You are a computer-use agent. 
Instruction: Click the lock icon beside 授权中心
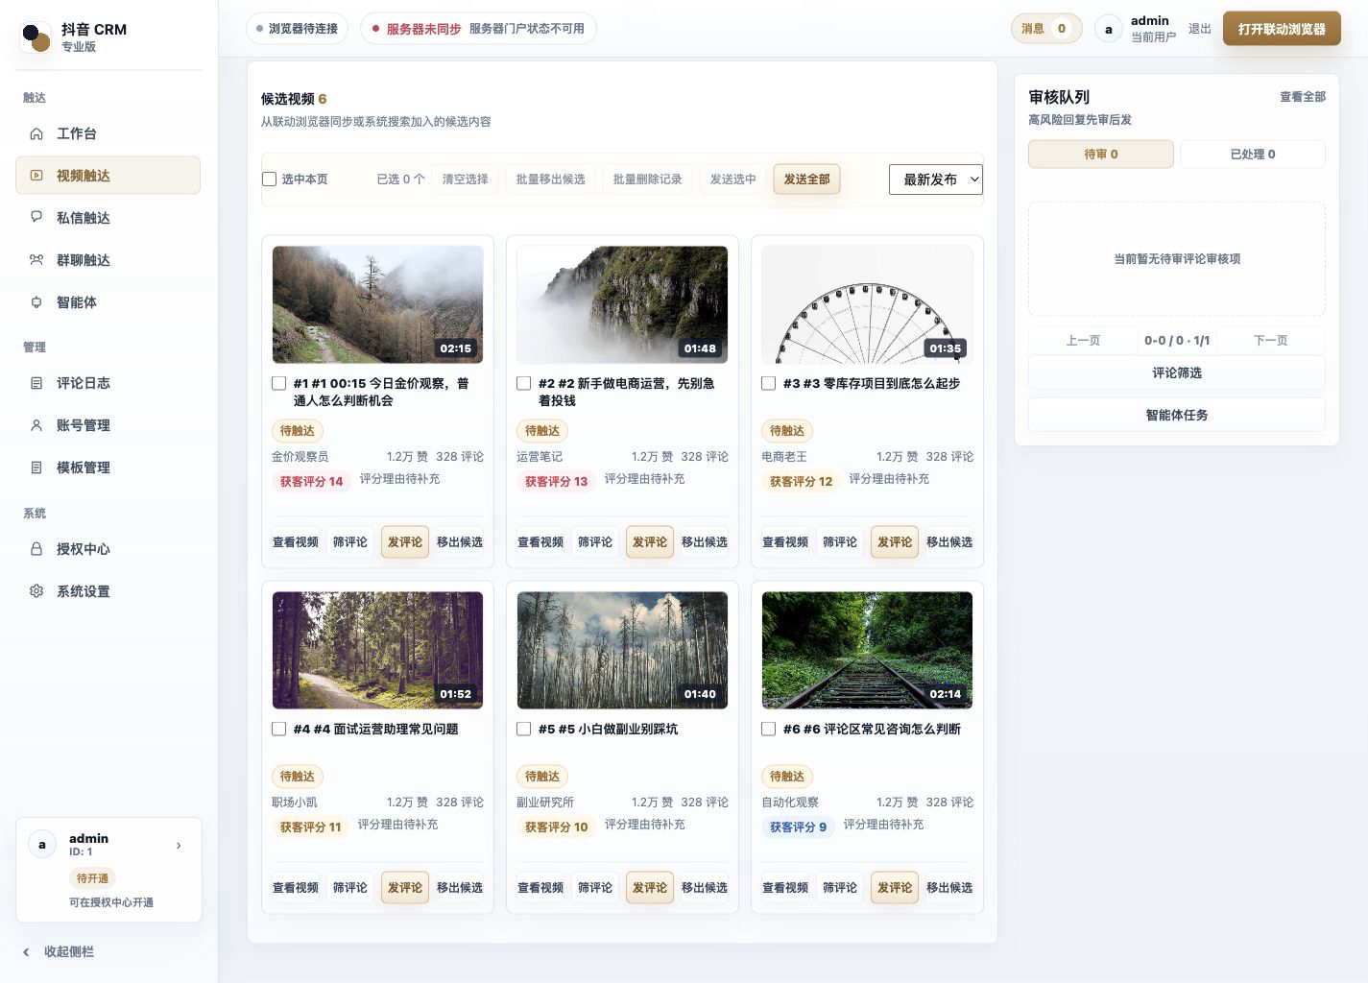tap(36, 549)
